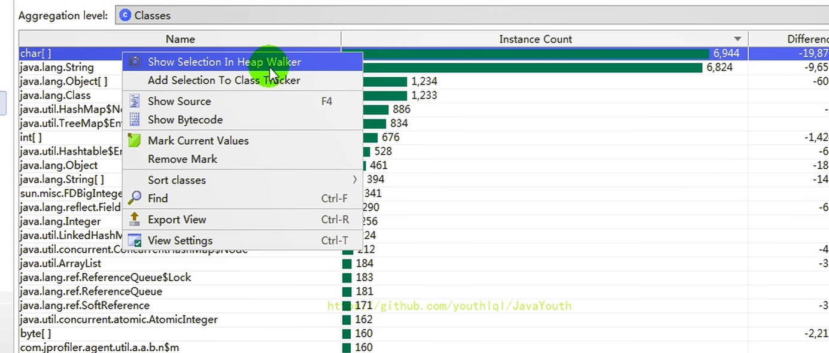Screen dimensions: 829x353
Task: Click the 6,824 instance count bar
Action: coord(532,67)
